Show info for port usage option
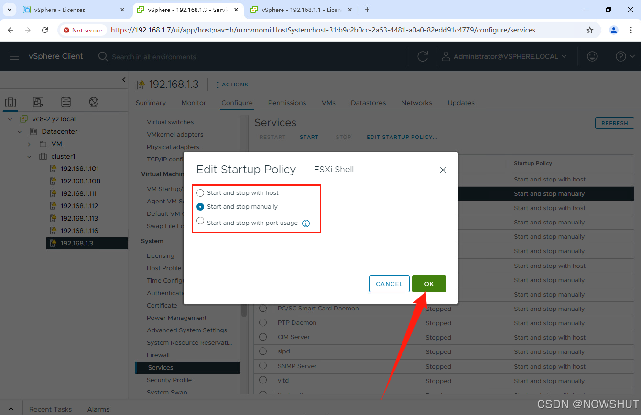 (x=306, y=223)
